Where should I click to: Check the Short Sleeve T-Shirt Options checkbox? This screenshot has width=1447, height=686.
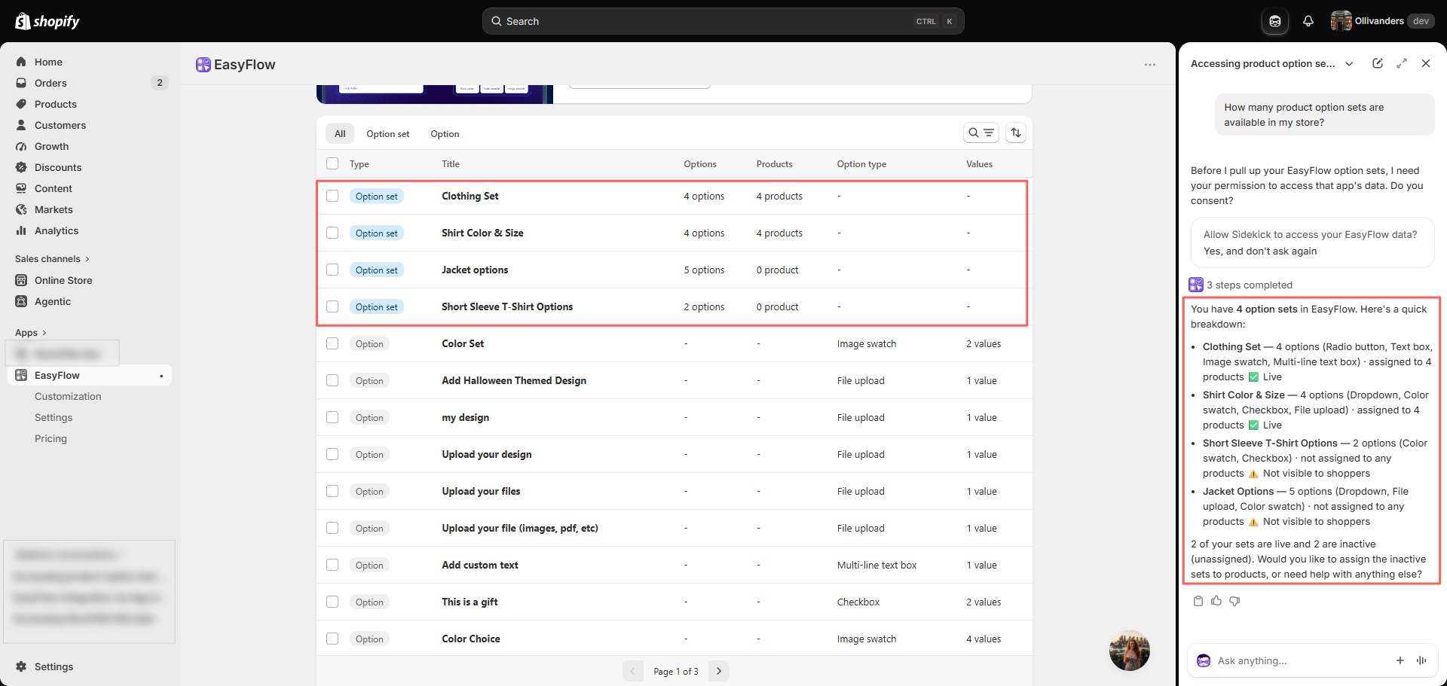332,306
